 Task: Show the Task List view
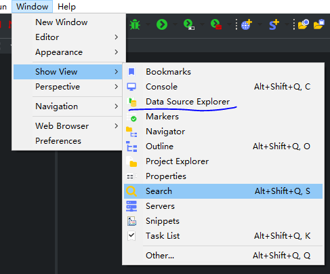(x=223, y=236)
